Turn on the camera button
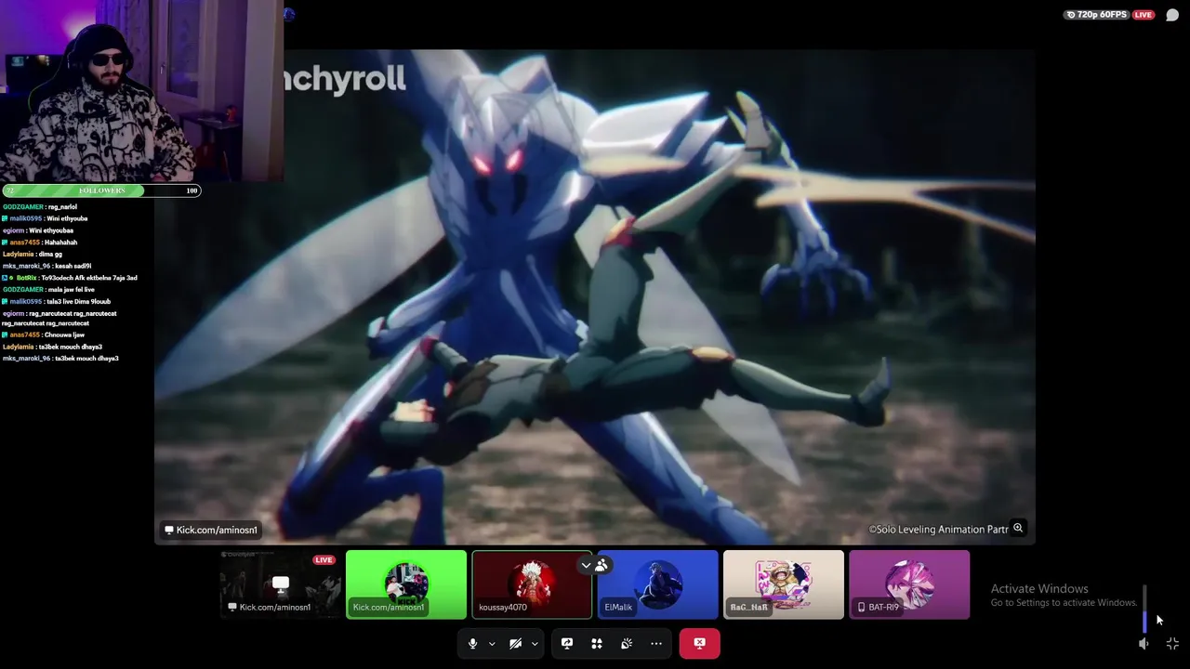The width and height of the screenshot is (1190, 669). 515,643
